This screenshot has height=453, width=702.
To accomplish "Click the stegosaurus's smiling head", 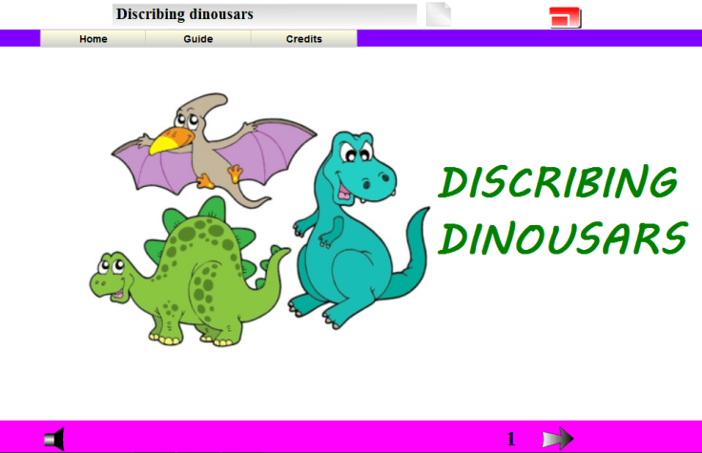I will (113, 277).
